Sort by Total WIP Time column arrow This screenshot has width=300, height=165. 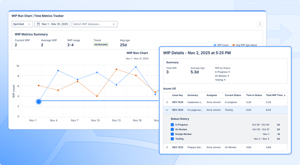click(x=285, y=95)
